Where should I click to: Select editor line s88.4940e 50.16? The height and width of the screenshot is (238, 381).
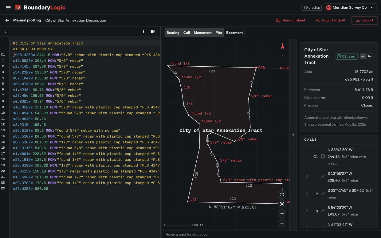click(x=29, y=119)
